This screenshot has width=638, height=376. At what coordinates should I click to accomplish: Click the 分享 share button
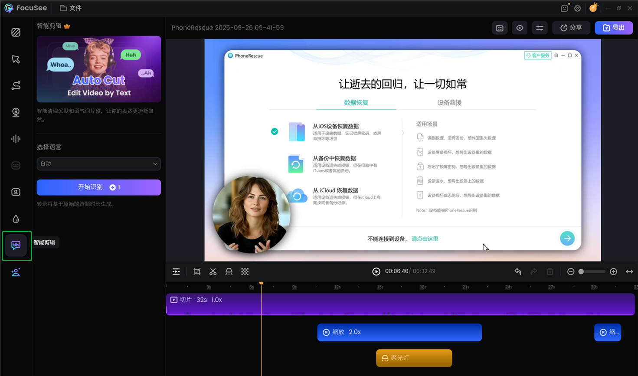(571, 27)
